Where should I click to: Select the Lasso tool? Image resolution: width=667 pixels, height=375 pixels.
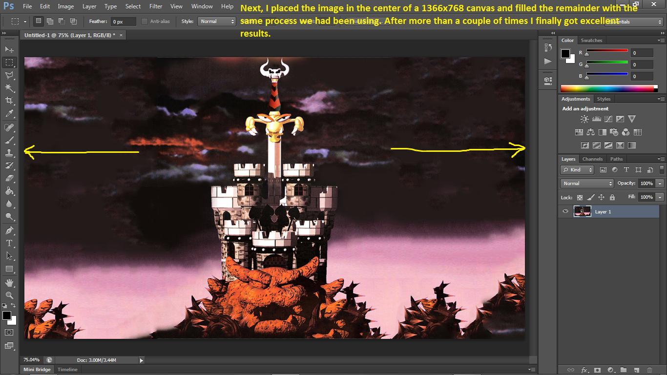(x=9, y=75)
